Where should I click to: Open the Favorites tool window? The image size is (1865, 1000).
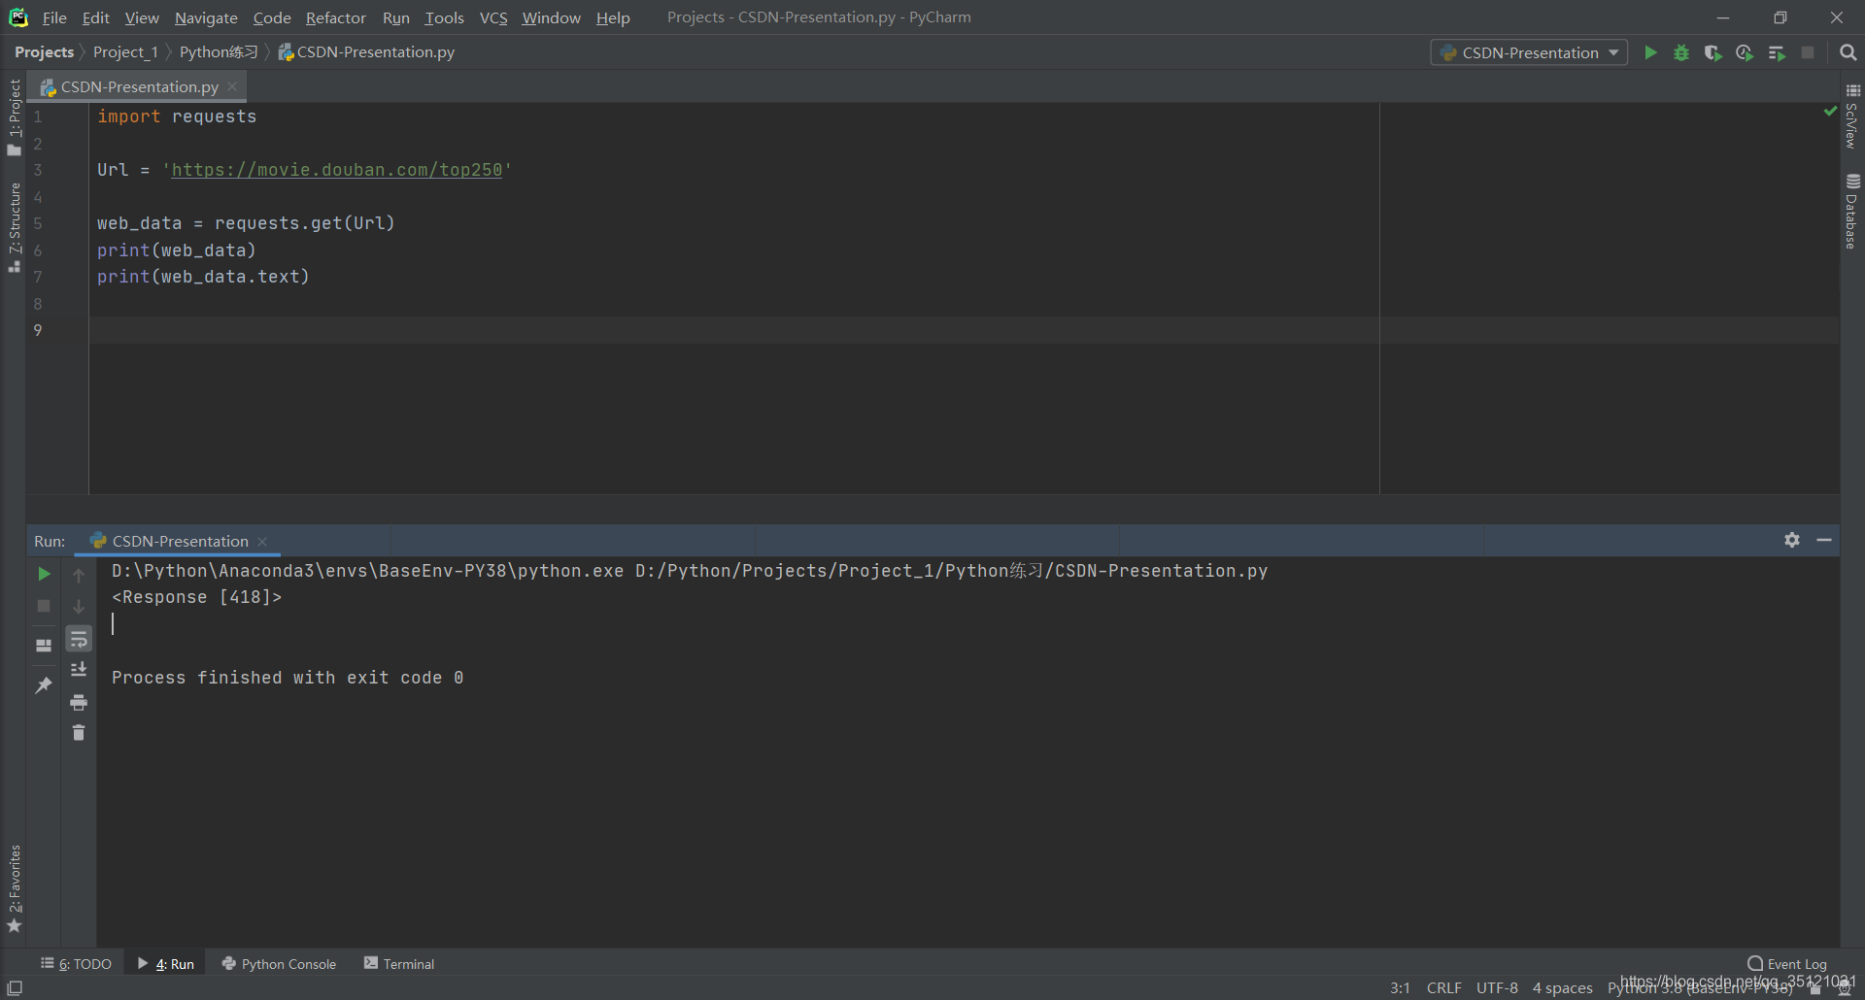coord(14,888)
